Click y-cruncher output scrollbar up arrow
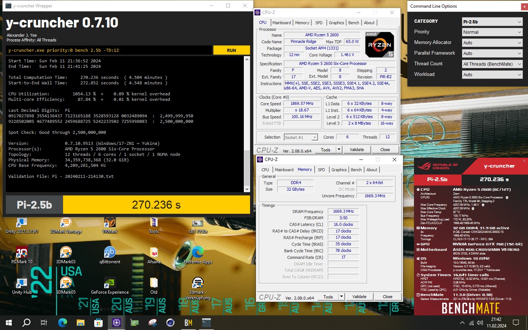Image resolution: width=528 pixels, height=330 pixels. click(247, 59)
